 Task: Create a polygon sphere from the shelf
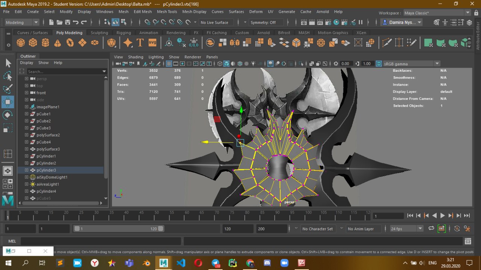(x=21, y=43)
